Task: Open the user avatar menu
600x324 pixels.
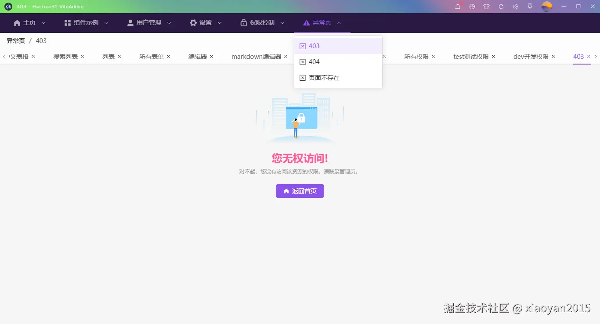Action: 547,7
